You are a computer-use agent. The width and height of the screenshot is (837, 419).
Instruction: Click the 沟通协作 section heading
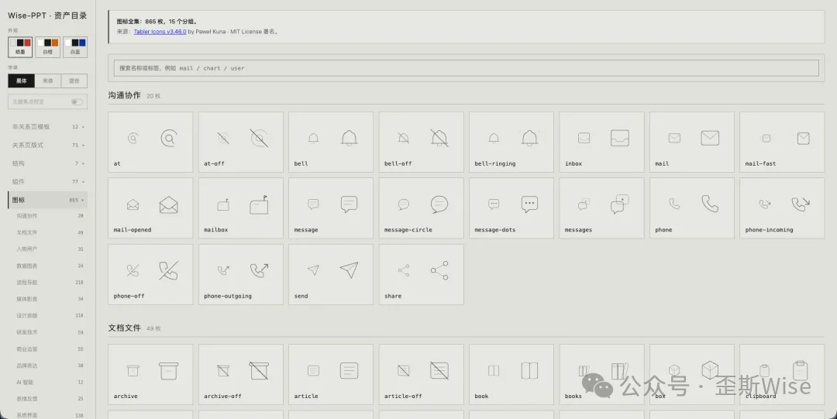click(124, 95)
